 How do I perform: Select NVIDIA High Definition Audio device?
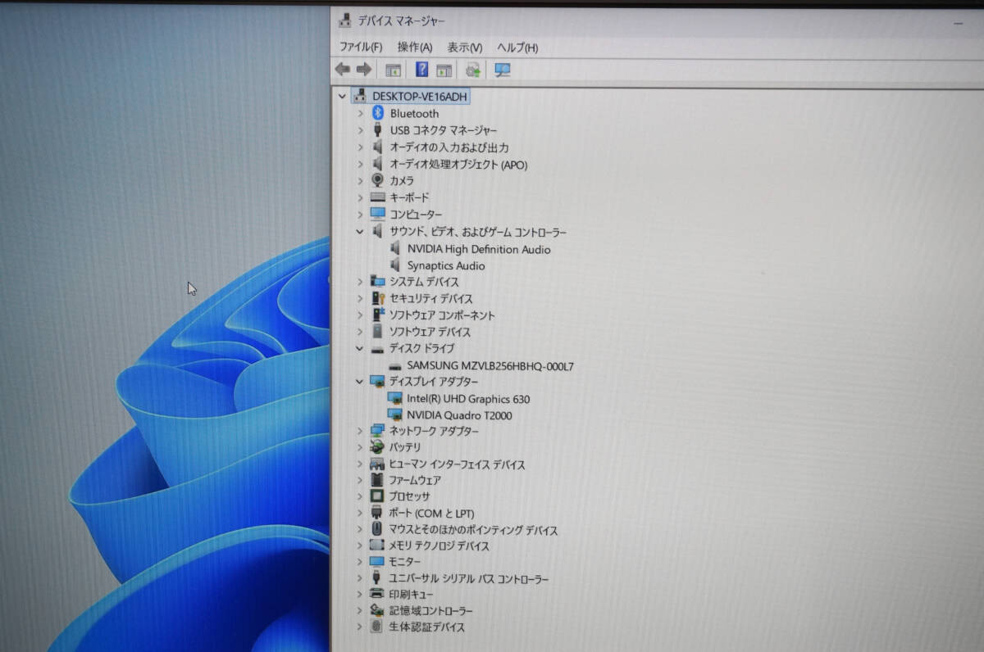tap(479, 249)
